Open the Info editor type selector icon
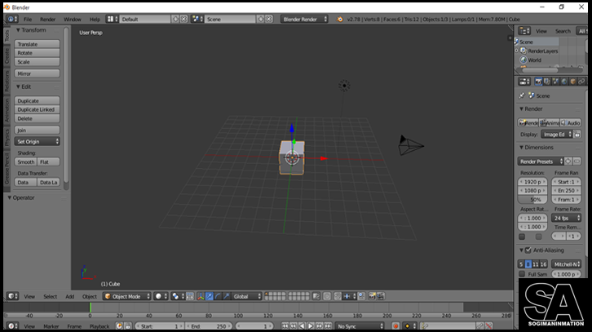 [11, 19]
